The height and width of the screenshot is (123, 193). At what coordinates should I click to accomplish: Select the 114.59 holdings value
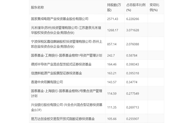[x=112, y=94]
